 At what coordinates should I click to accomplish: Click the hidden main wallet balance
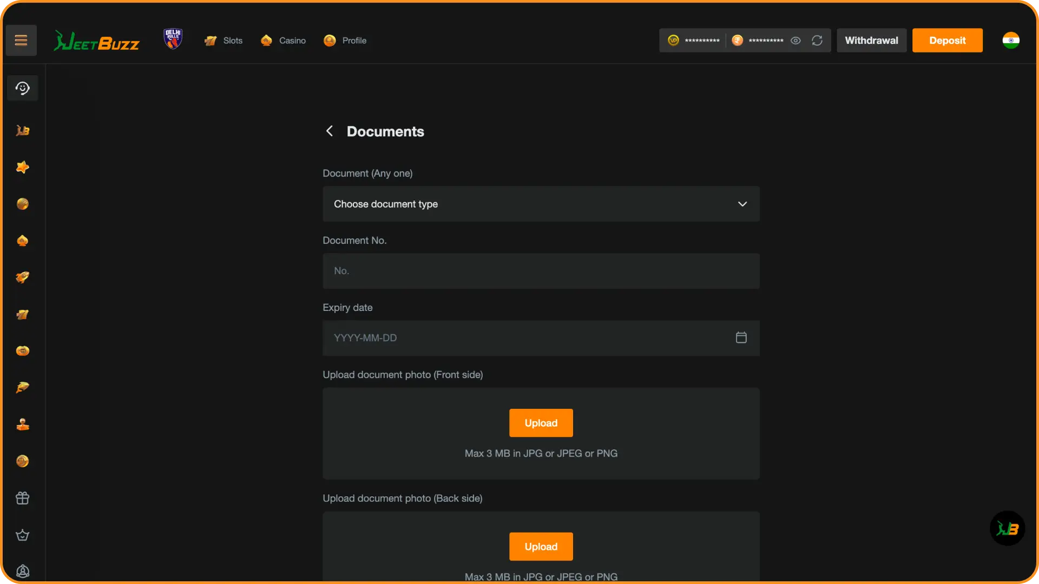[x=702, y=41]
